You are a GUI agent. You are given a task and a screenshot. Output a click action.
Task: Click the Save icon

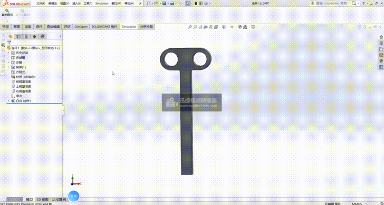point(165,4)
